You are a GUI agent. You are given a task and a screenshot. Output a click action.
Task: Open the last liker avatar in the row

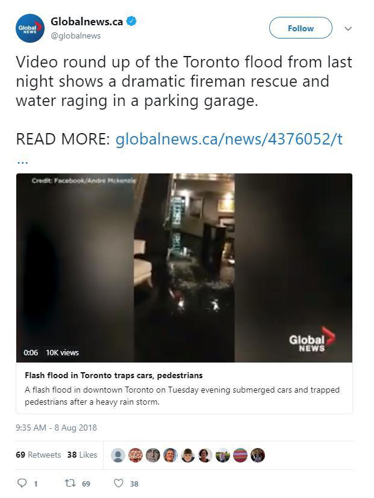pyautogui.click(x=258, y=455)
